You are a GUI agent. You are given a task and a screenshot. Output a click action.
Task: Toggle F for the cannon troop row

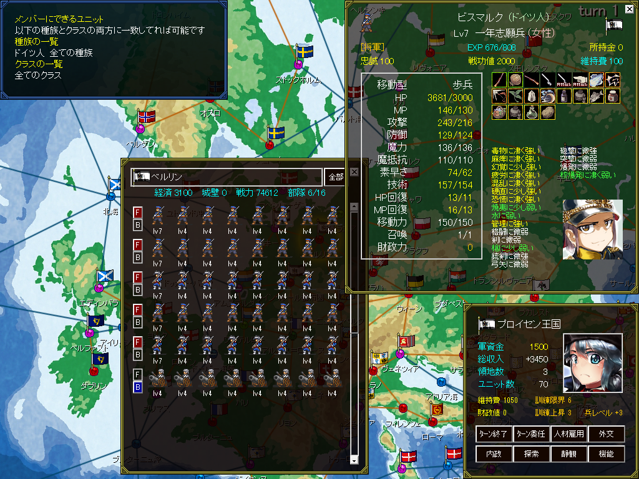tap(138, 375)
